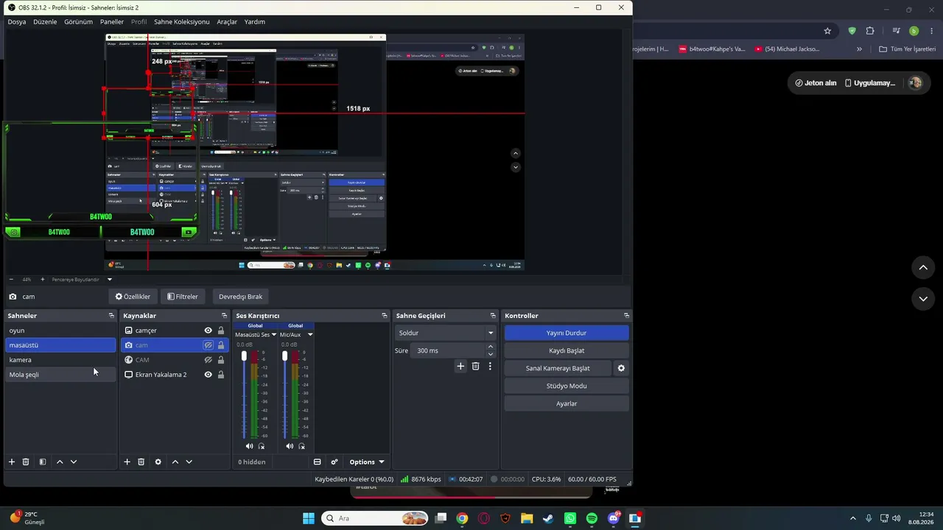Show the selected cam source

(208, 345)
